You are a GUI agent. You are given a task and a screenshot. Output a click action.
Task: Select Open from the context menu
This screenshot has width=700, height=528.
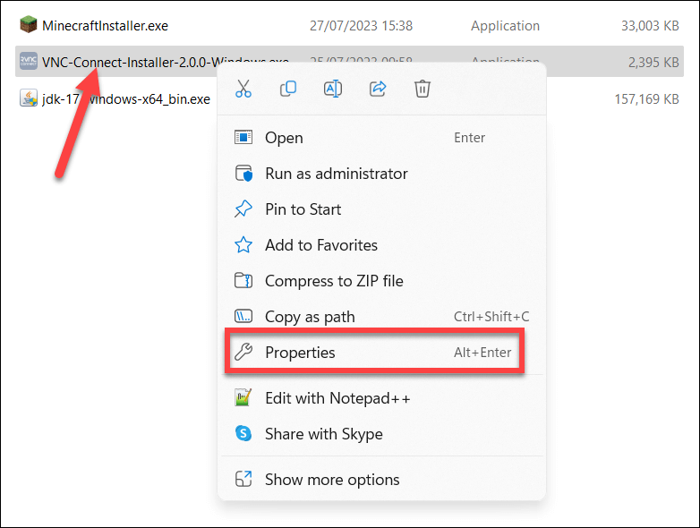coord(284,138)
